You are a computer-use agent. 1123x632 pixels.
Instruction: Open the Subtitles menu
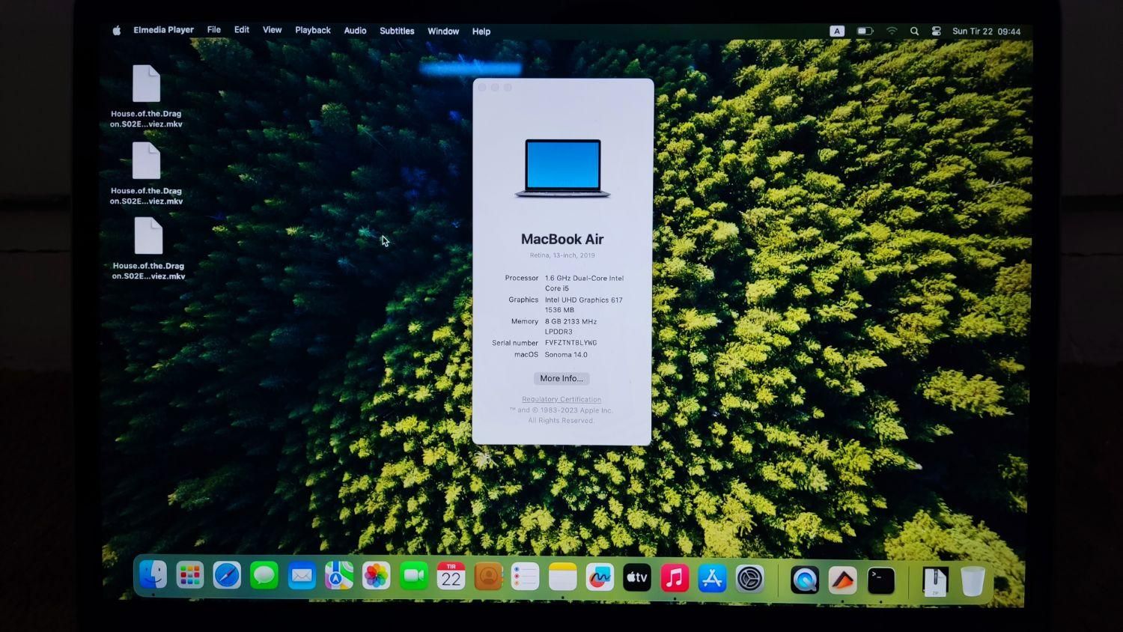point(397,31)
